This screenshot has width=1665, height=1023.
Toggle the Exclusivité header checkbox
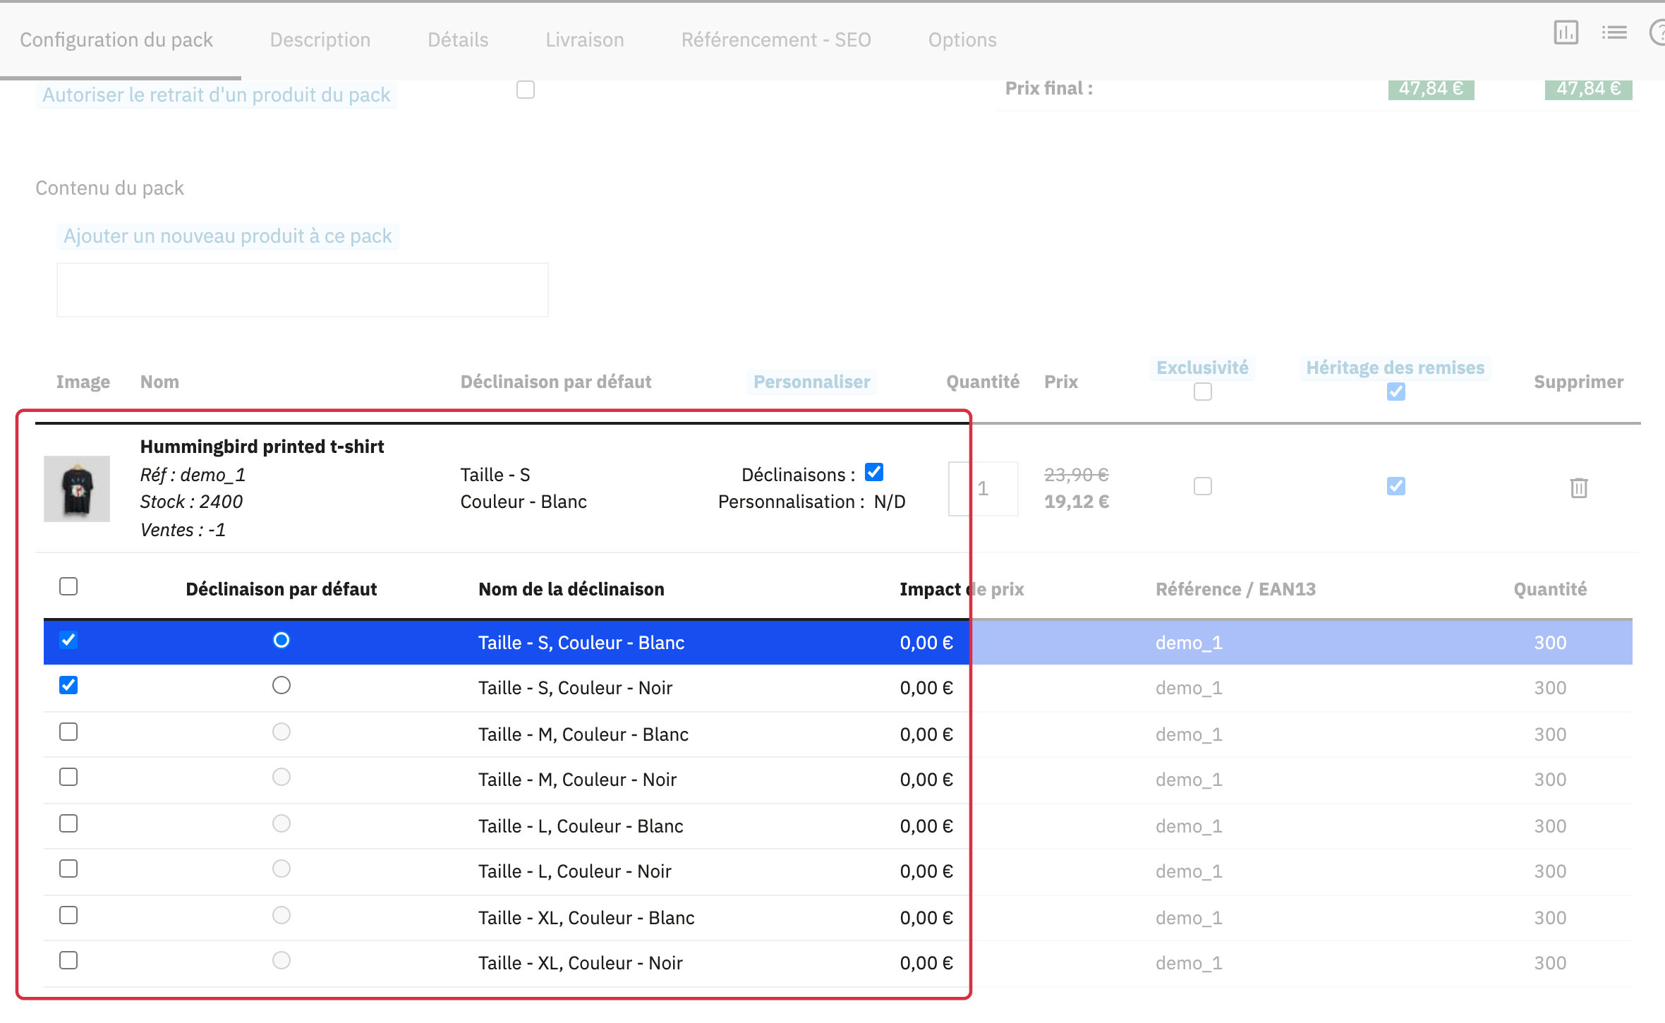click(x=1203, y=392)
